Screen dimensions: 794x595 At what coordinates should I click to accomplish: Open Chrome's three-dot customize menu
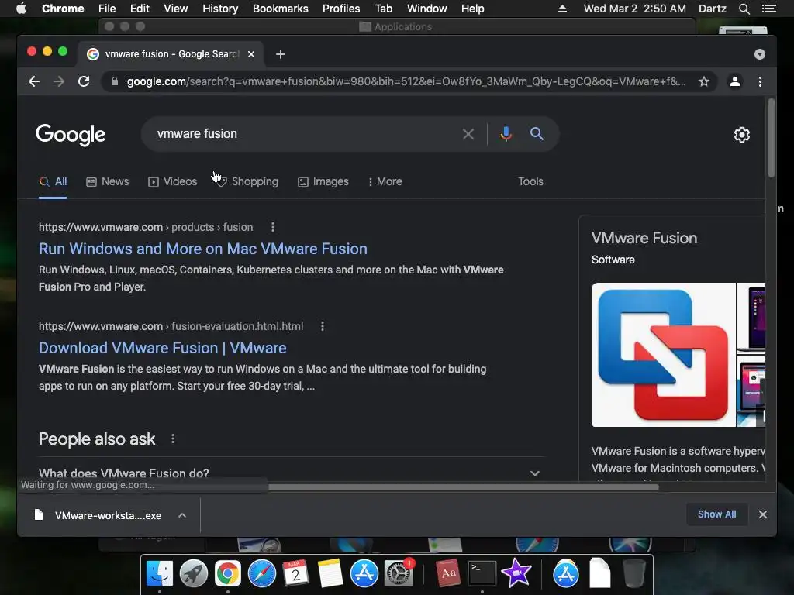tap(760, 81)
